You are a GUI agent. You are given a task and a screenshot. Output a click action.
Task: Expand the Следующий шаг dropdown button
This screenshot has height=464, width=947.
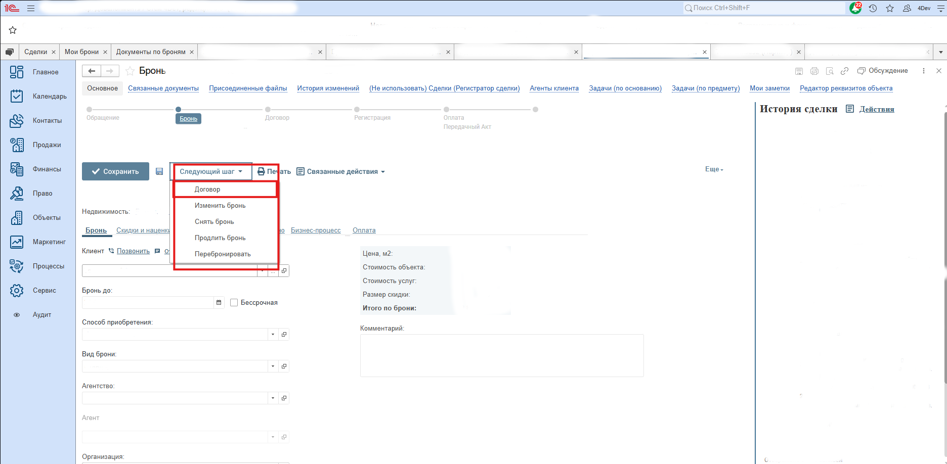[x=211, y=171]
